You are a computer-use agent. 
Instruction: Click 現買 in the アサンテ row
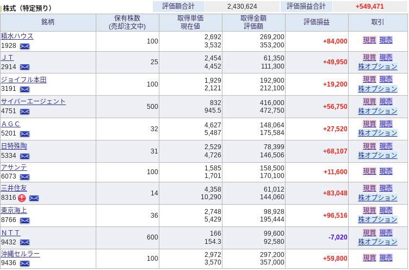click(369, 171)
